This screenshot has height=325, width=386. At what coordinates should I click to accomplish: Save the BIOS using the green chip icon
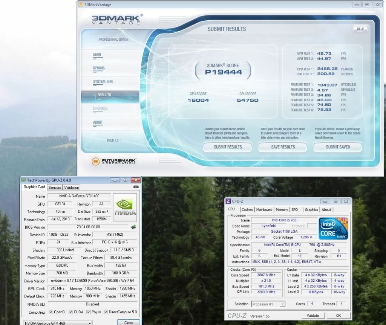tap(133, 227)
